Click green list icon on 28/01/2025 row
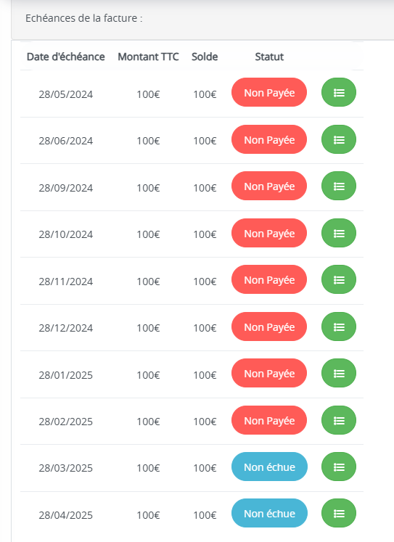 click(x=339, y=374)
